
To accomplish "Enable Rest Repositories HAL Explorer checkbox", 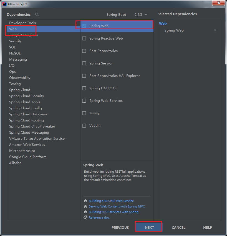I will pyautogui.click(x=84, y=76).
